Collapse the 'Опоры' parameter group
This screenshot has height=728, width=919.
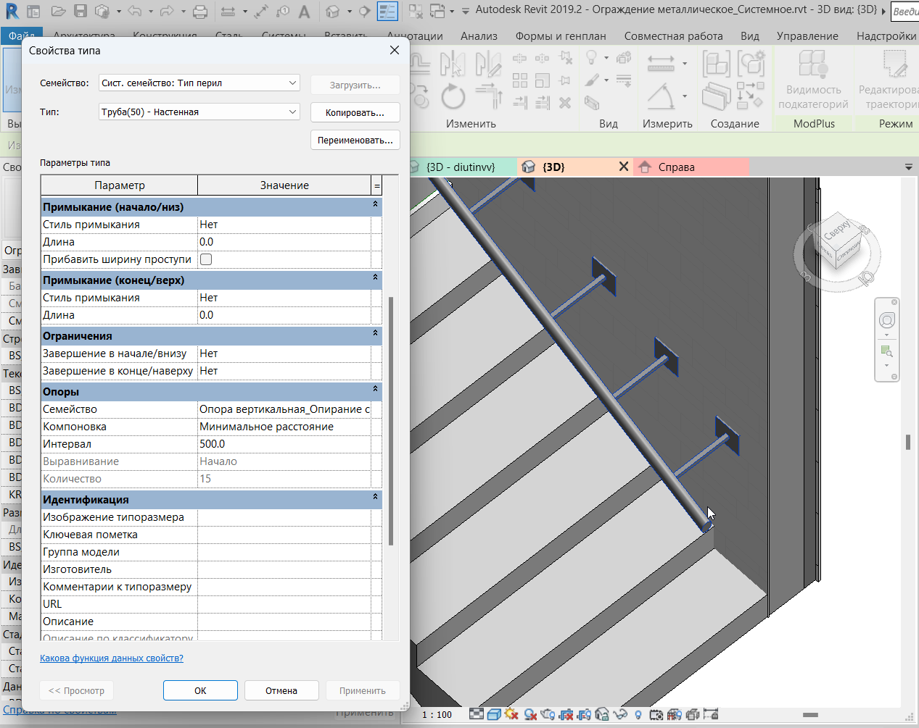tap(375, 390)
